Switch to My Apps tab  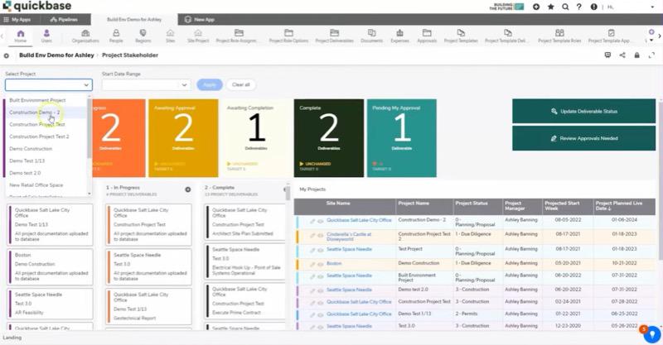[17, 19]
